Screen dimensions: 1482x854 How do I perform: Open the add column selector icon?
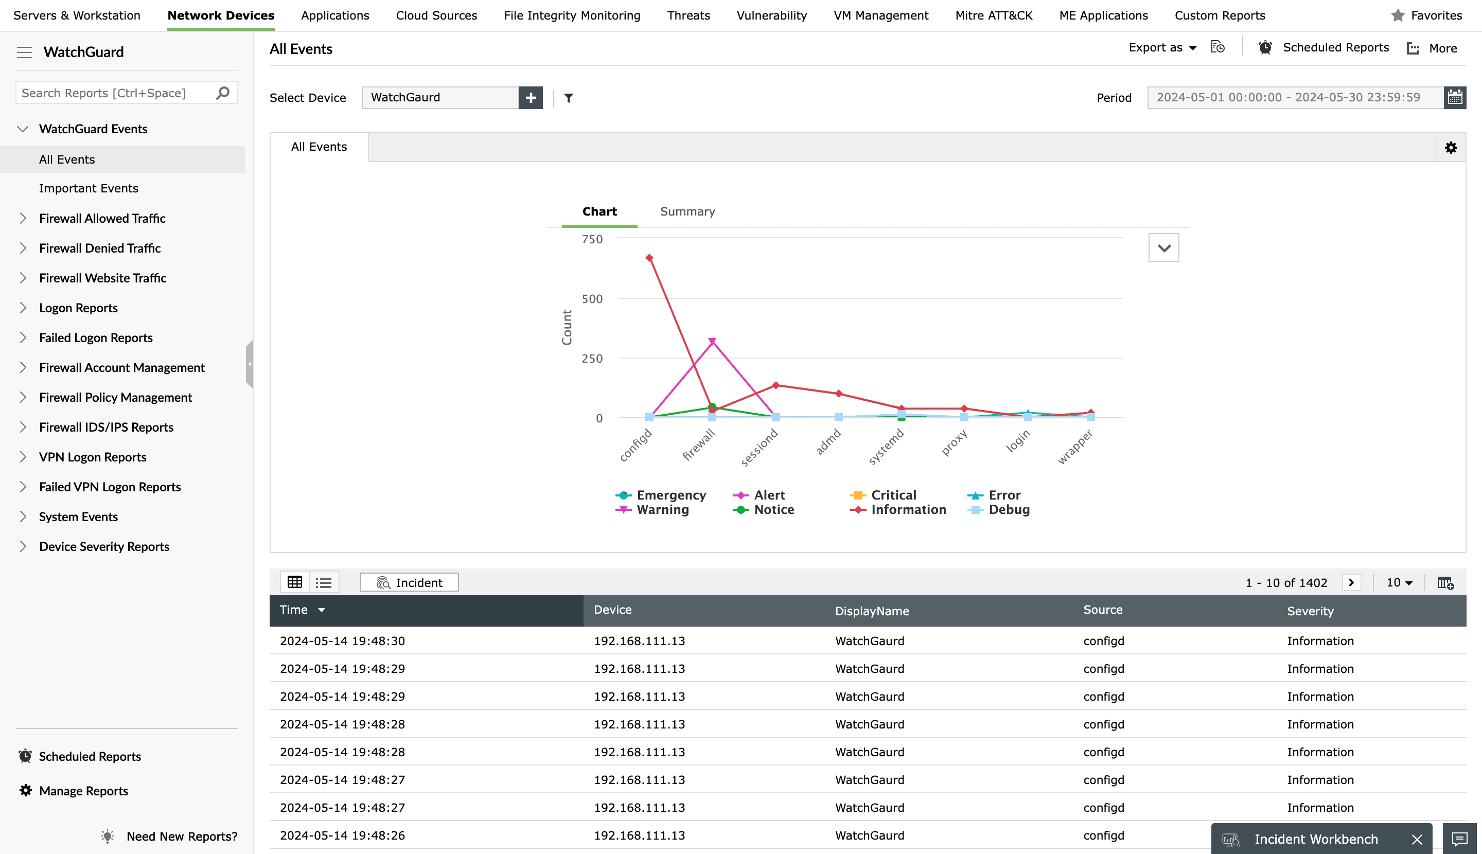(x=1445, y=582)
